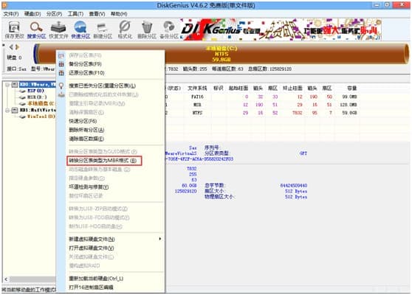Screen dimensions: 412x295
Task: Open the 工具(T) menu
Action: 75,14
